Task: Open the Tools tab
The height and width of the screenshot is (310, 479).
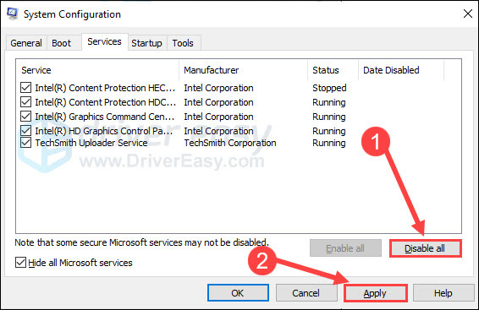Action: coord(183,43)
